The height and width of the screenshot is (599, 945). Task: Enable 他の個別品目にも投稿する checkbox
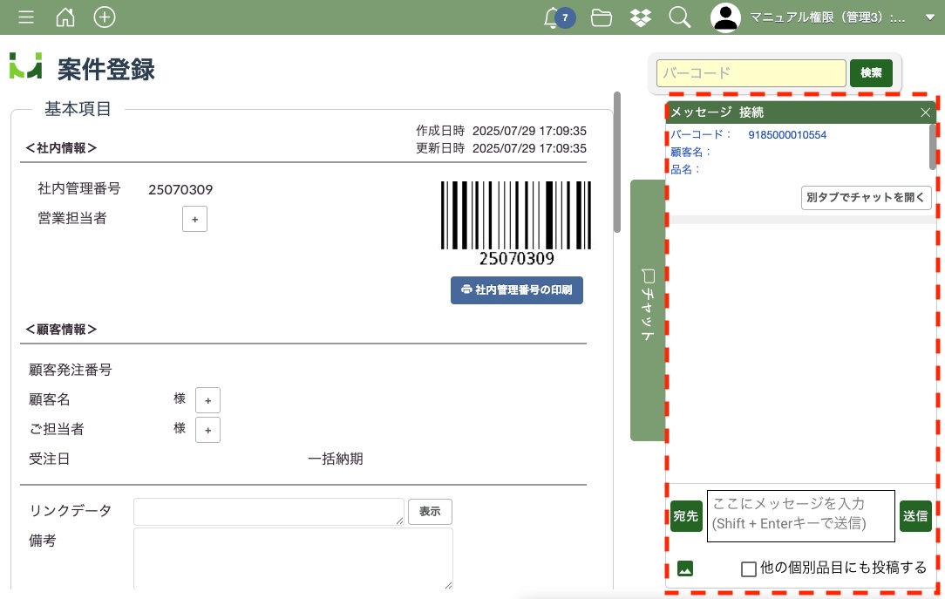748,568
